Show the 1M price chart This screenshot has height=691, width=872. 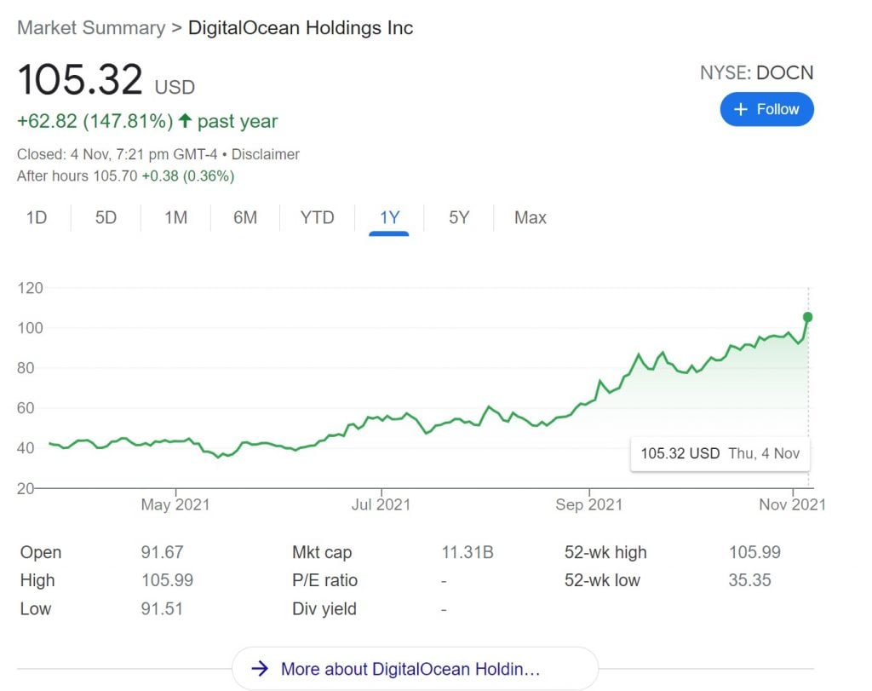point(175,217)
